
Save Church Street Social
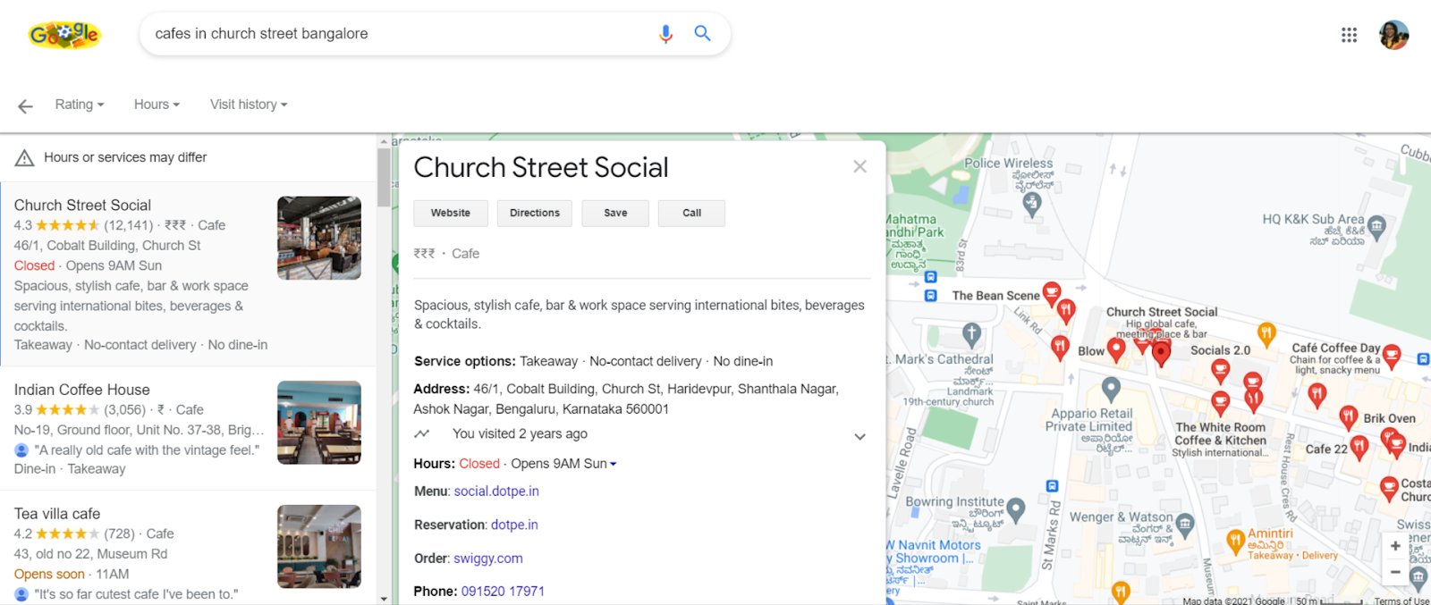pos(615,214)
